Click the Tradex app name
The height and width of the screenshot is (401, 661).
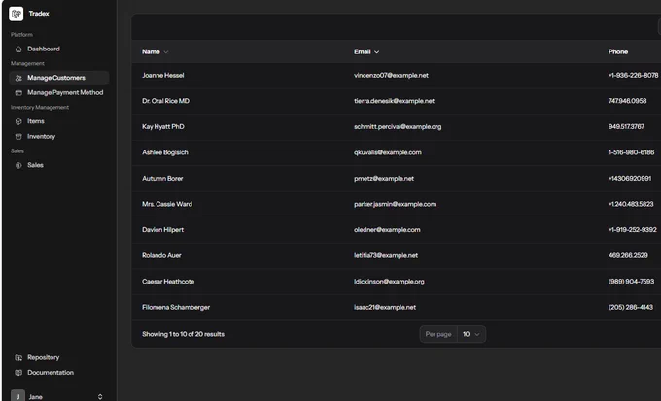pos(39,14)
